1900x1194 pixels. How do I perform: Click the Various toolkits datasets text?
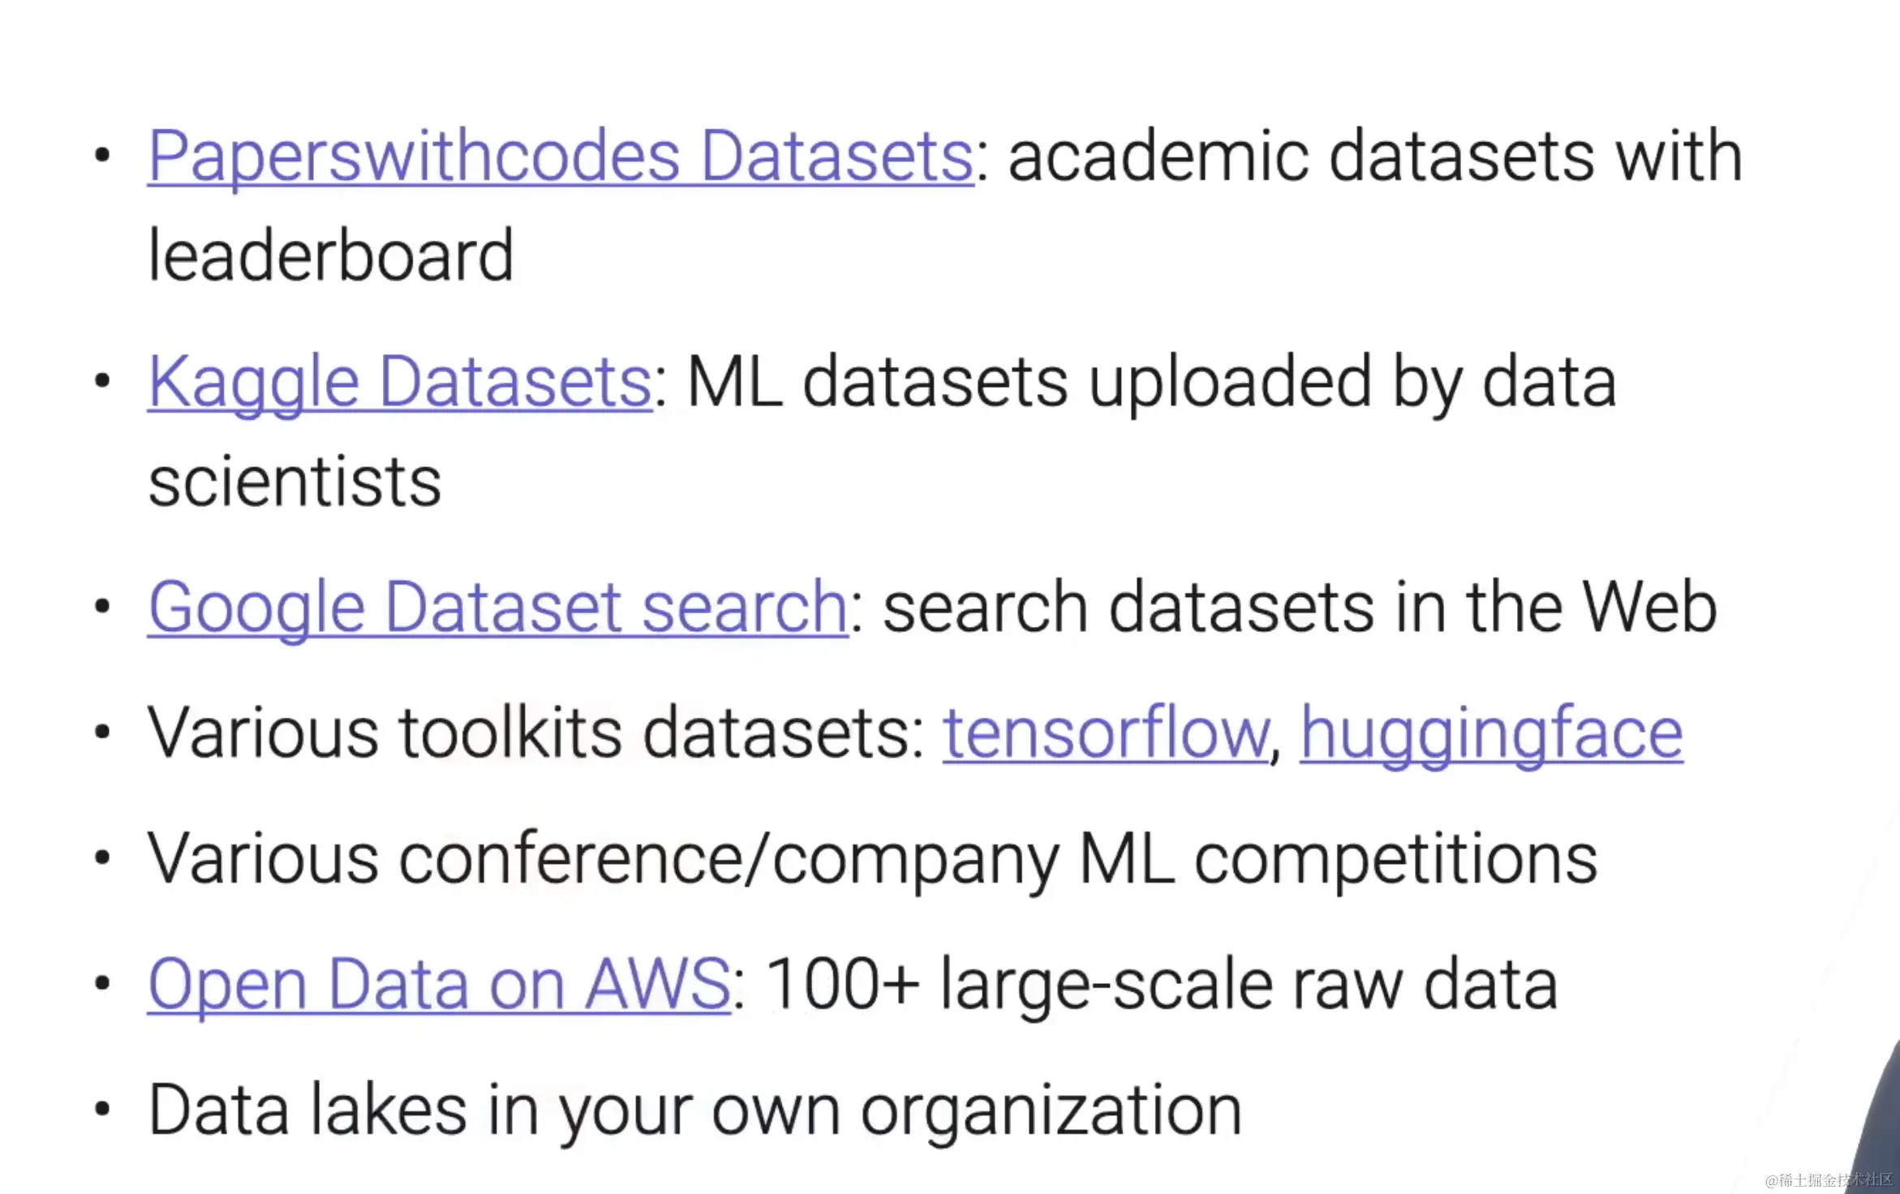(536, 733)
